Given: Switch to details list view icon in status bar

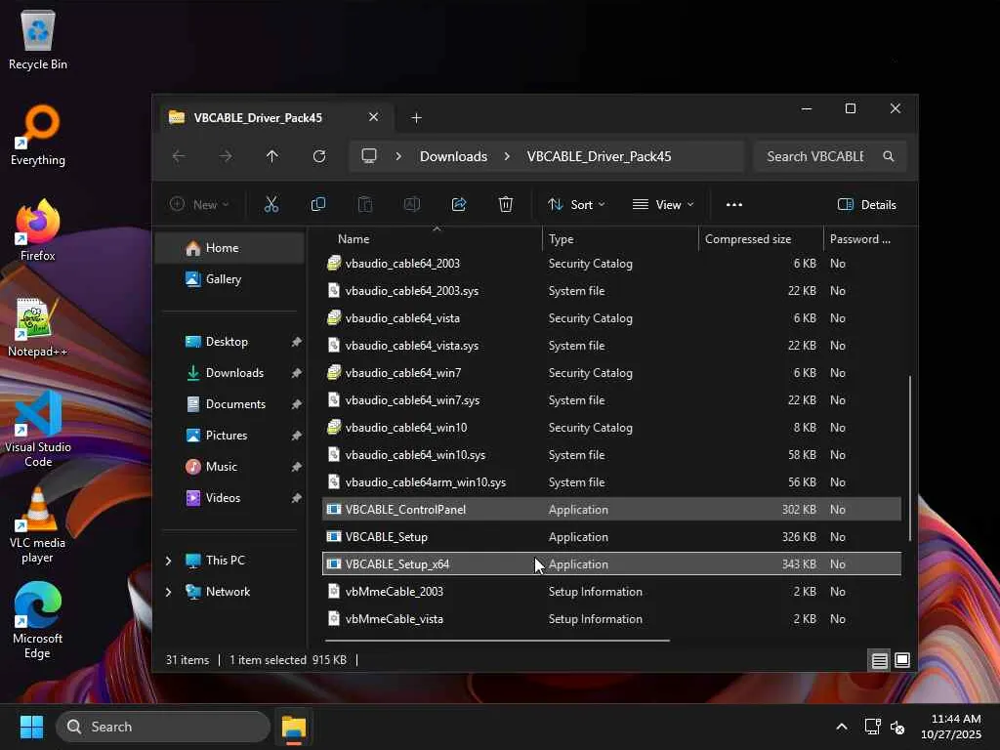Looking at the screenshot, I should [880, 660].
